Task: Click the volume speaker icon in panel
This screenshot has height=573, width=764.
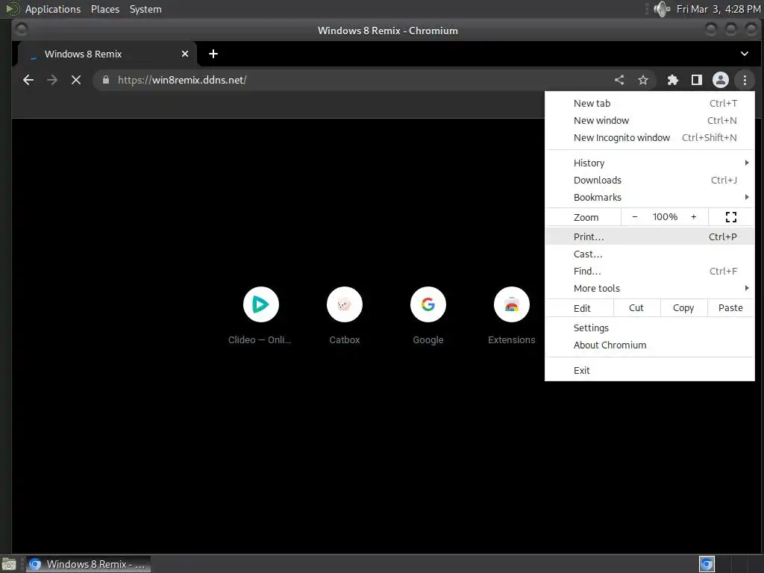Action: coord(662,9)
